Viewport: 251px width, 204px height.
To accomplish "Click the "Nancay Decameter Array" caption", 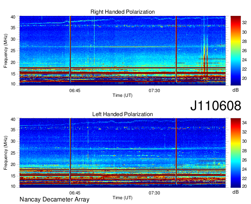I will [x=54, y=199].
